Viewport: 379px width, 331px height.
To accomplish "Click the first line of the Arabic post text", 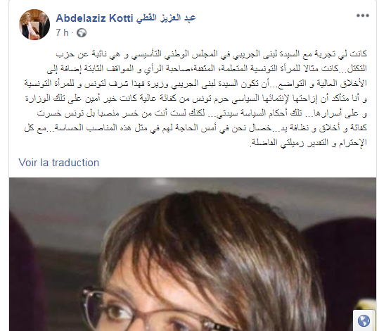I will [212, 54].
